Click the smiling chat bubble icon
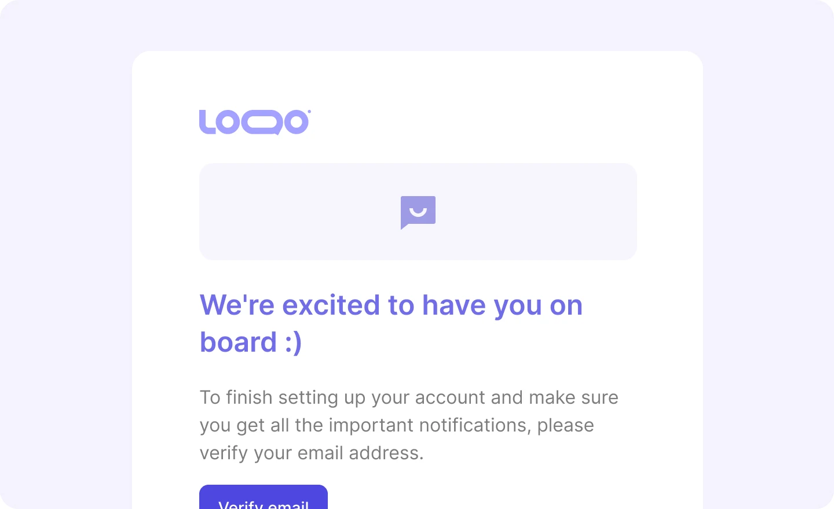This screenshot has width=834, height=509. point(418,212)
